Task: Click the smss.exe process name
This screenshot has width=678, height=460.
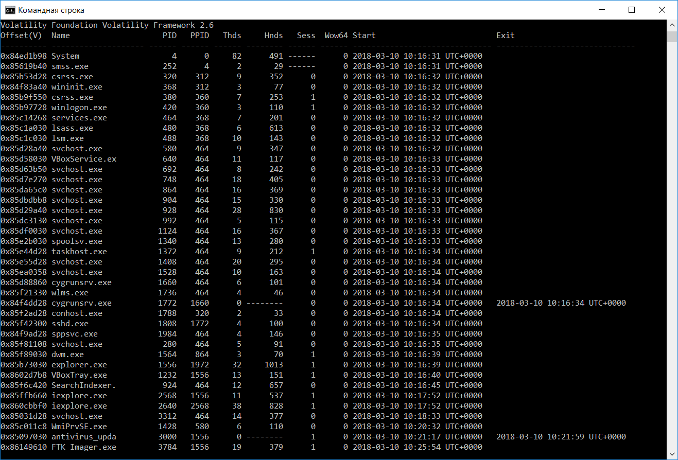Action: (70, 66)
